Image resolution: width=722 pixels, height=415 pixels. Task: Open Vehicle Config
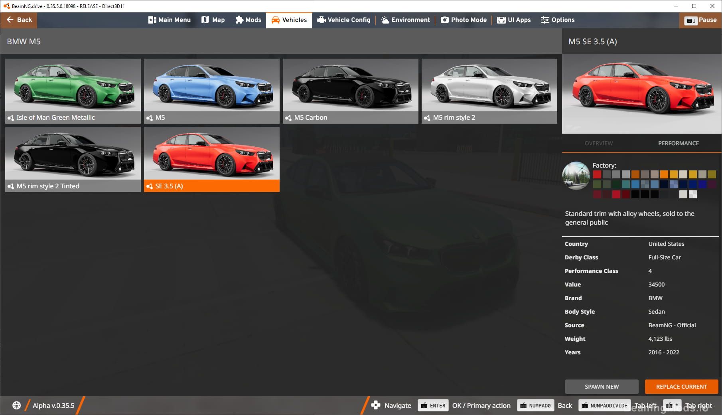pos(343,20)
